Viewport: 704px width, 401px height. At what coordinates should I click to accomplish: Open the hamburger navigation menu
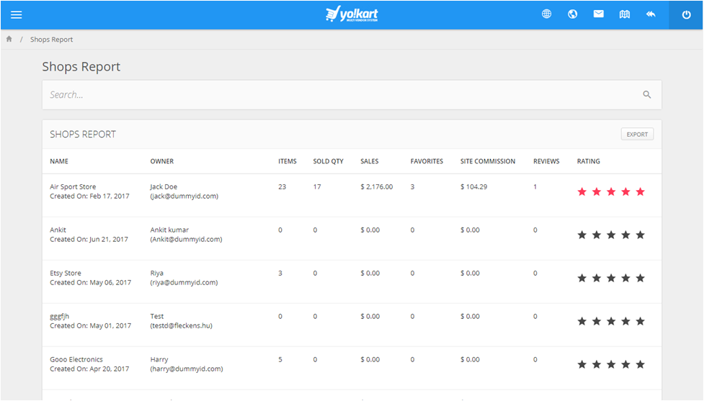tap(16, 15)
